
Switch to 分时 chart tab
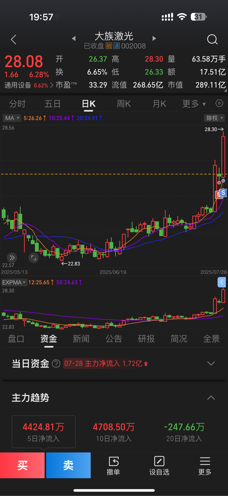point(18,104)
